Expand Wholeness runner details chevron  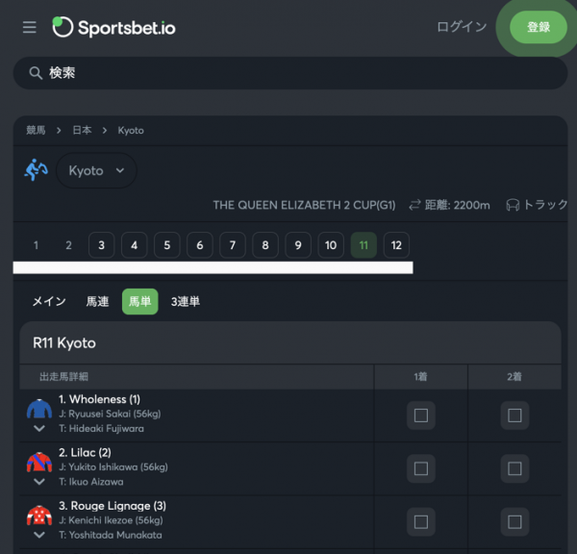(39, 428)
